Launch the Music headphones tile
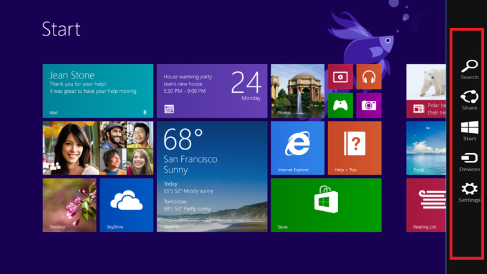The height and width of the screenshot is (274, 487). coord(369,77)
